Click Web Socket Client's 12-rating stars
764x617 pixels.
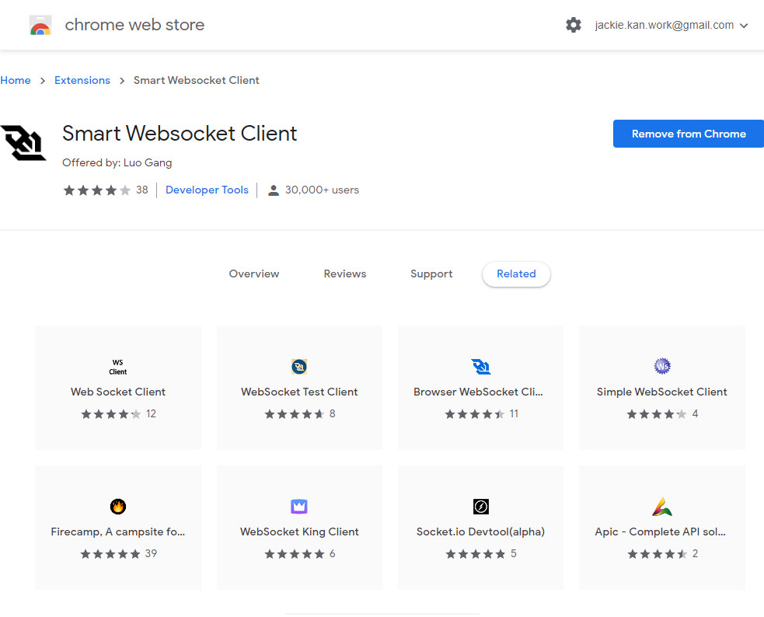111,414
